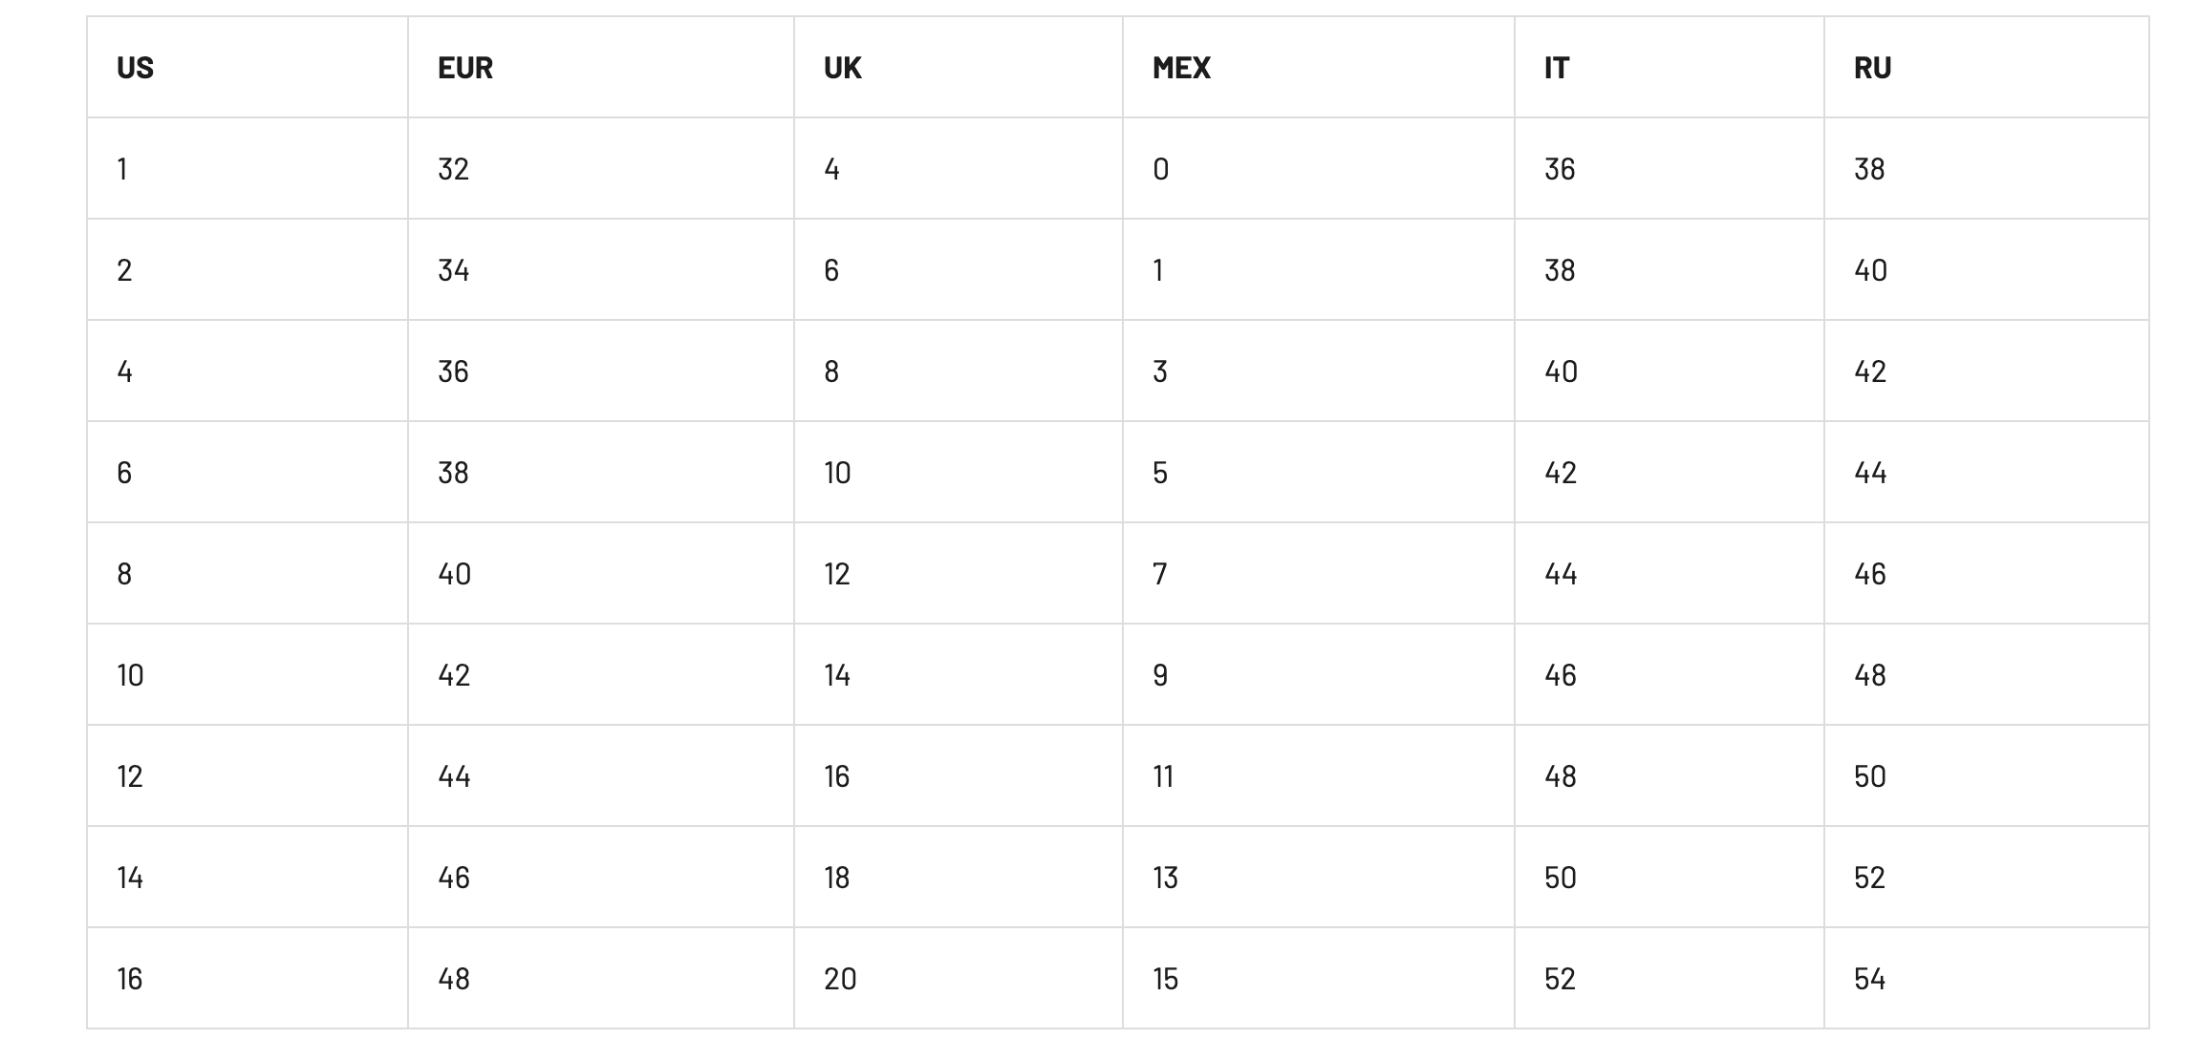Screen dimensions: 2198x1060
Task: Click US size 16 cell
Action: point(248,979)
